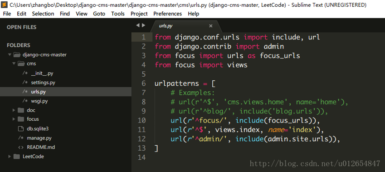
Task: Click the cms folder icon
Action: [21, 64]
